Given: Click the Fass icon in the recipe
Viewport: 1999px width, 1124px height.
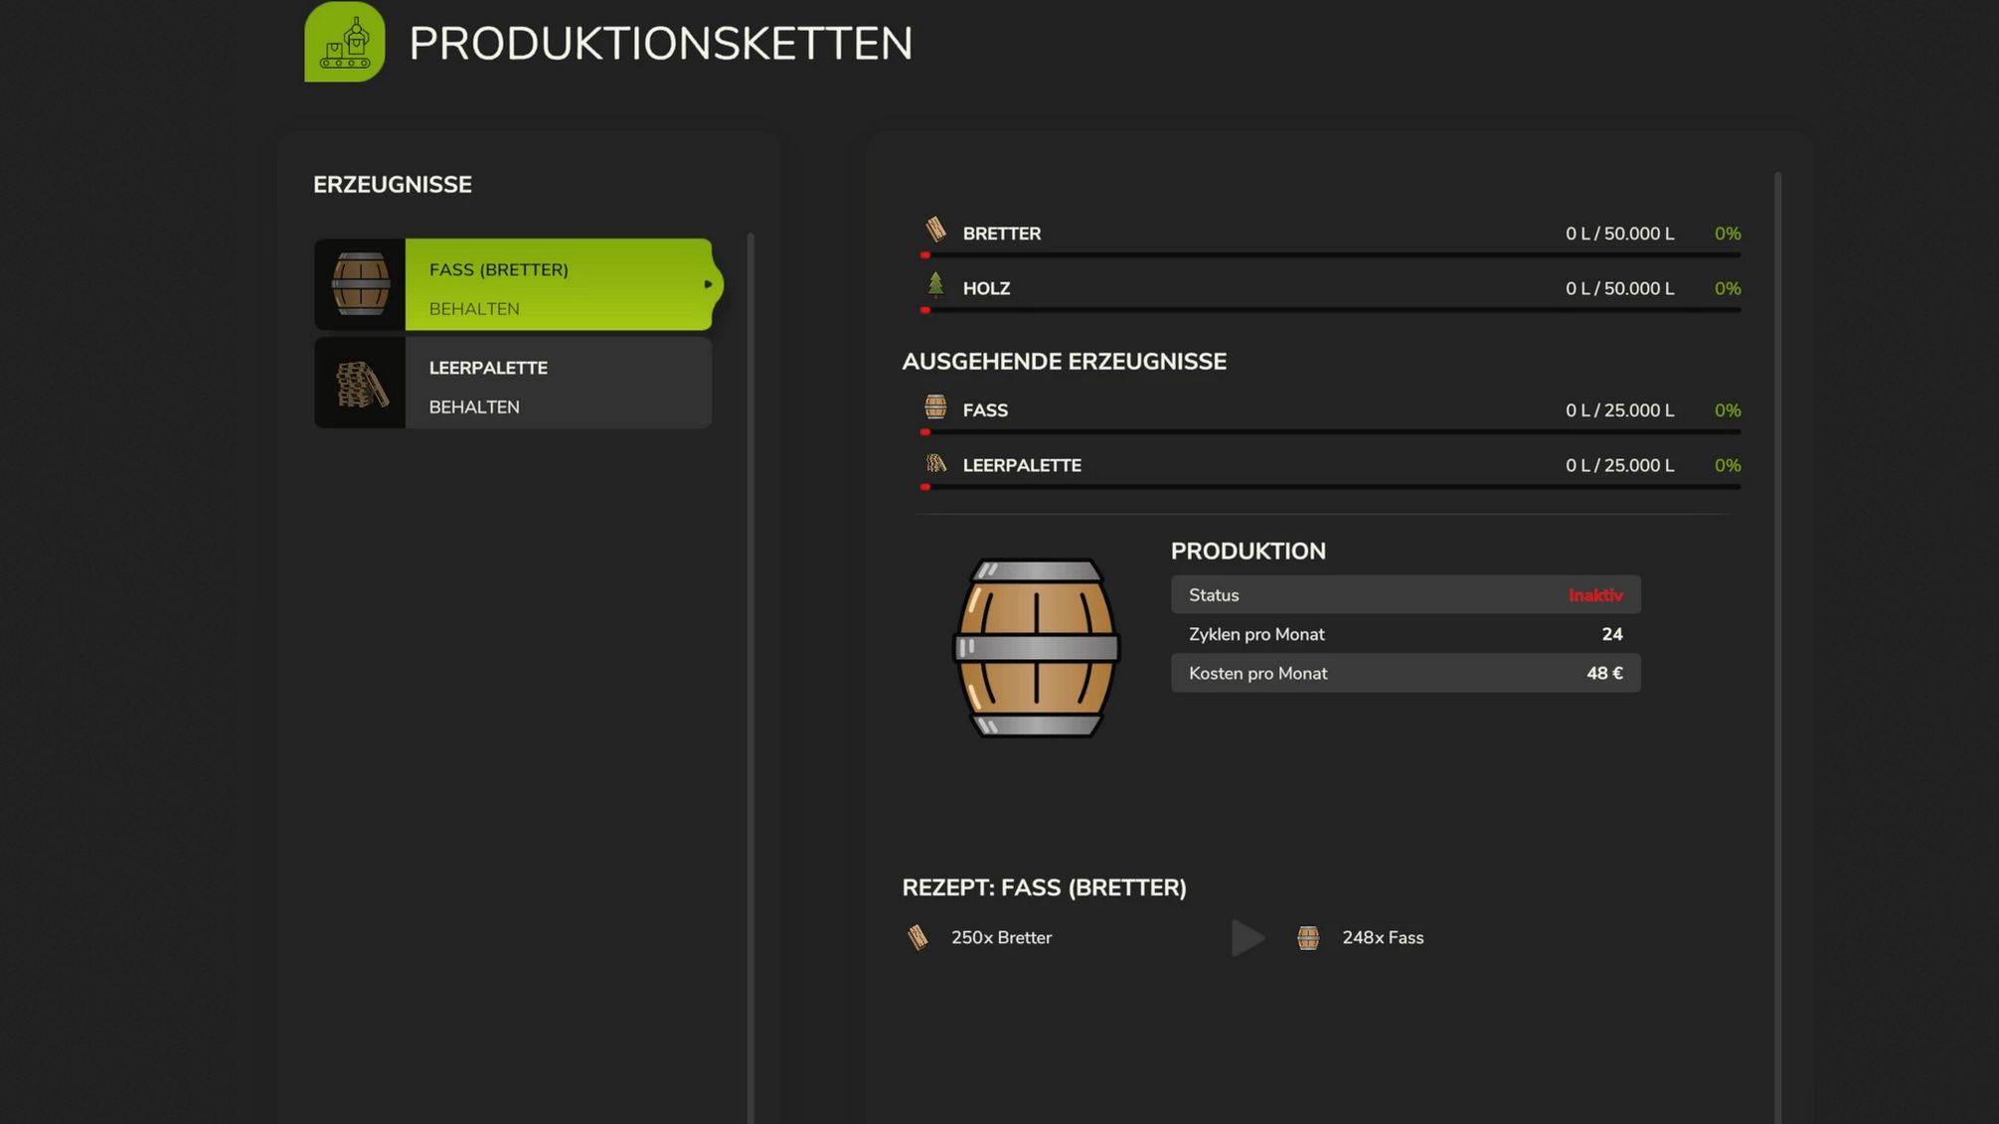Looking at the screenshot, I should [1307, 936].
